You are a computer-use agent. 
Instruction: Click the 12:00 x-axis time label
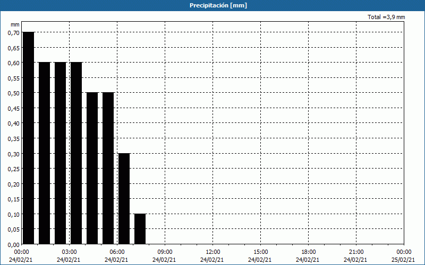click(x=213, y=252)
